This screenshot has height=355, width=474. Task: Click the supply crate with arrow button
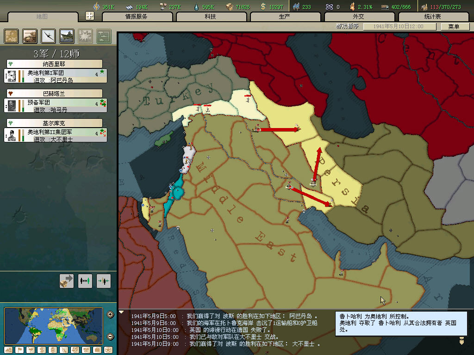(67, 281)
